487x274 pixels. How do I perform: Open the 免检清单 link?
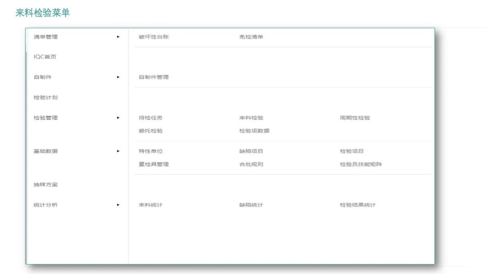(x=251, y=37)
